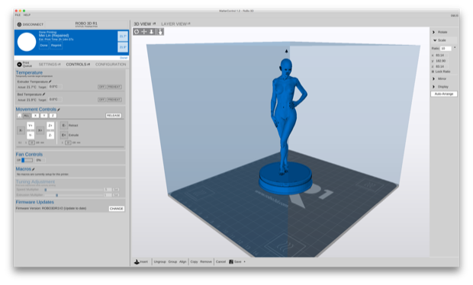Viewport: 473px width, 285px height.
Task: Move Y+ axis button
Action: click(31, 125)
